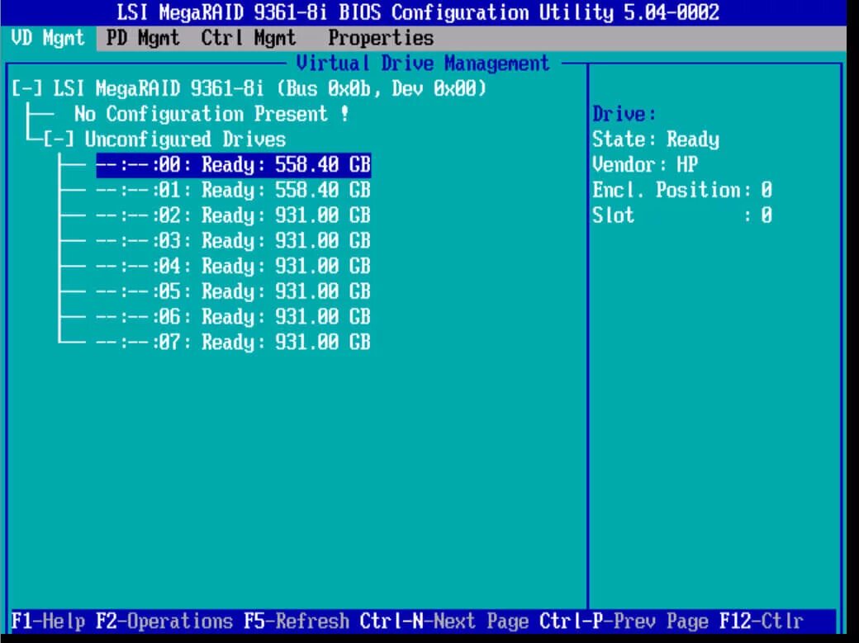Select drive 05 Ready 931.00 GB
The width and height of the screenshot is (859, 643).
click(x=234, y=291)
